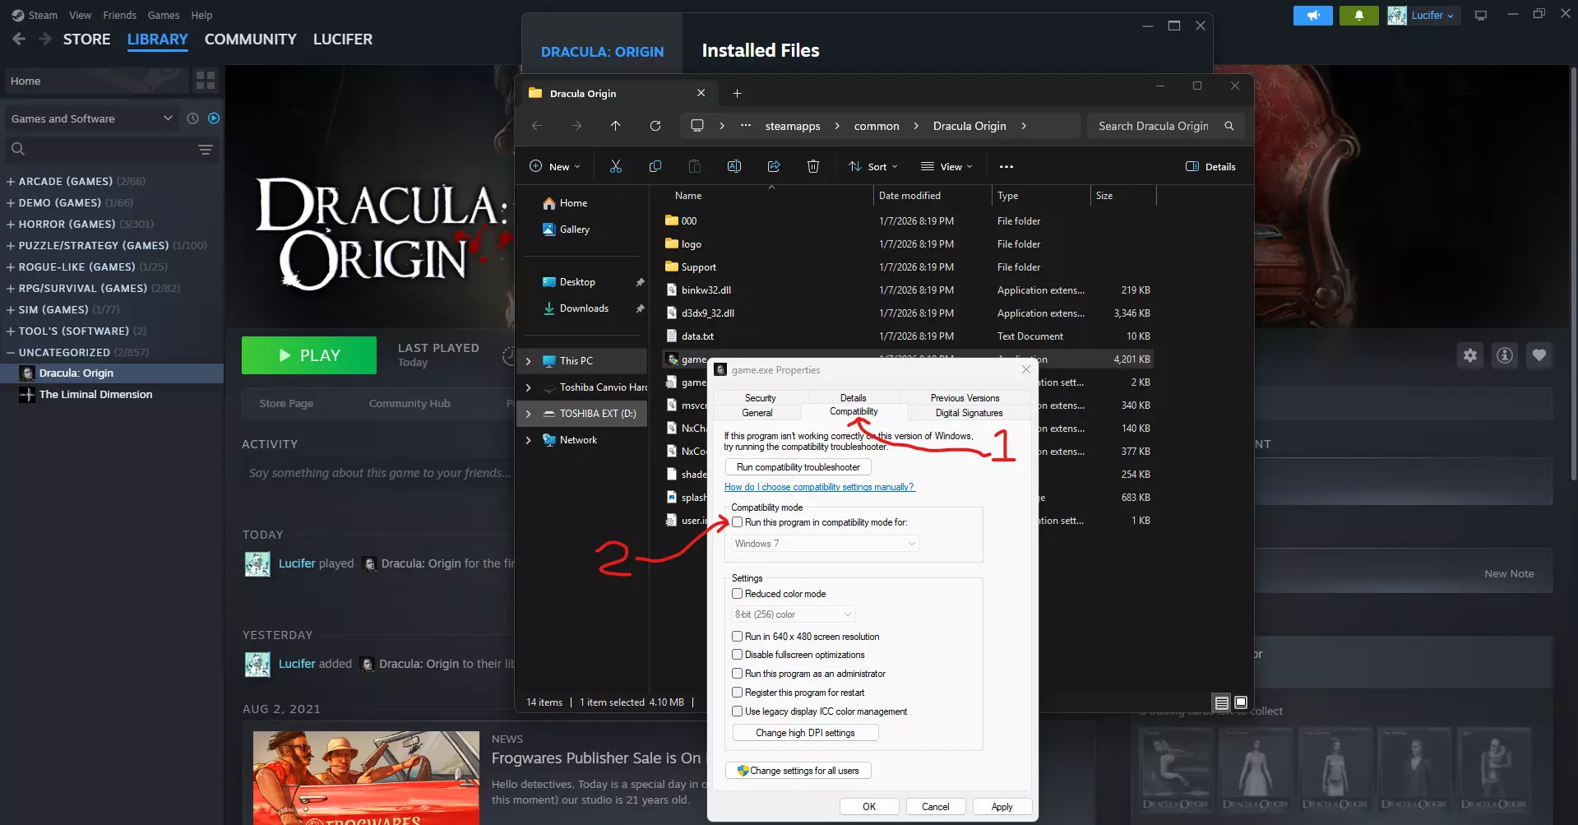Check Disable fullscreen optimizations
Viewport: 1578px width, 825px height.
tap(738, 655)
